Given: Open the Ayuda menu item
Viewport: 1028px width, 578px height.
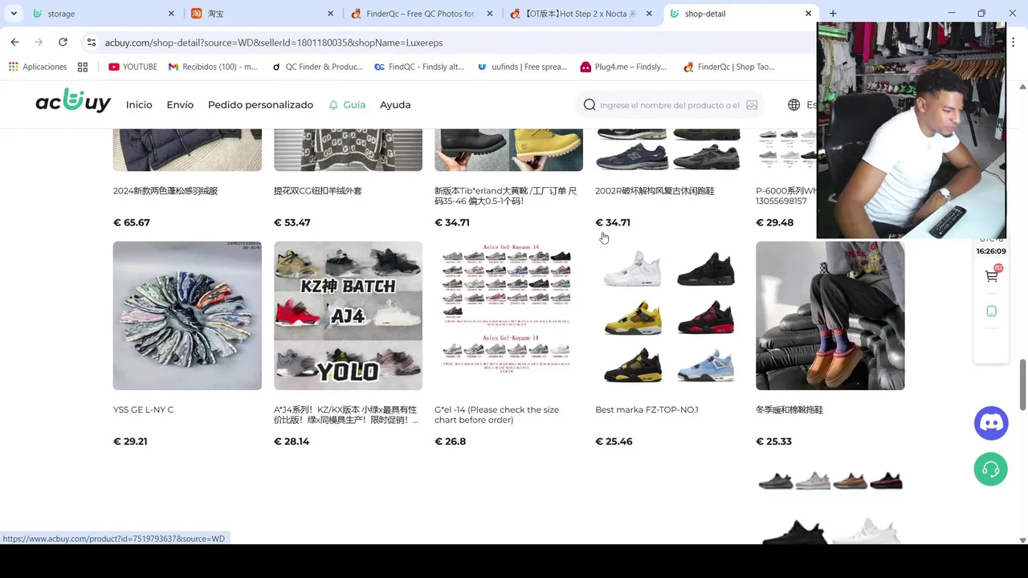Looking at the screenshot, I should (395, 104).
